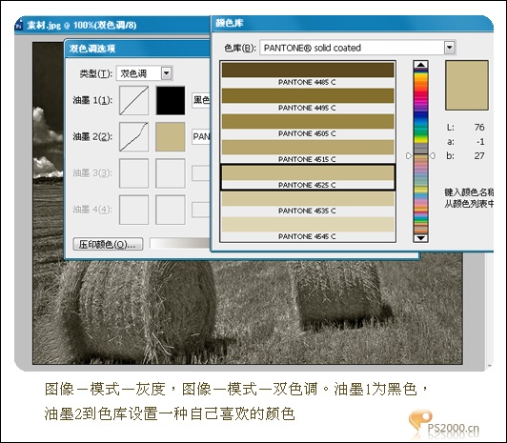Image resolution: width=507 pixels, height=443 pixels.
Task: Click the gradient preview bar beside 压印颜色
Action: pos(180,243)
